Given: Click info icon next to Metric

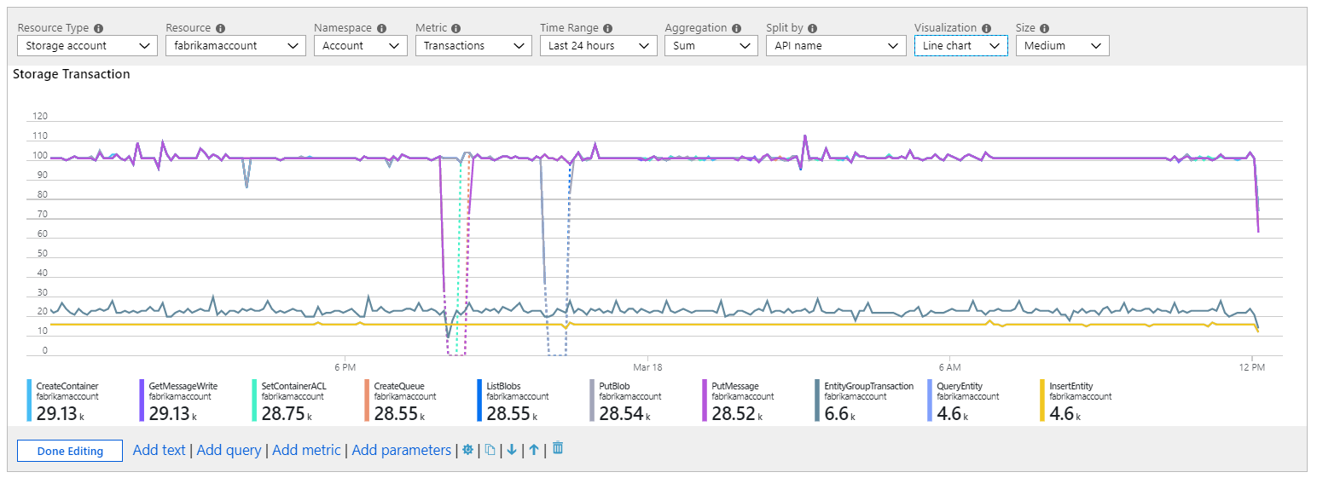Looking at the screenshot, I should 456,28.
